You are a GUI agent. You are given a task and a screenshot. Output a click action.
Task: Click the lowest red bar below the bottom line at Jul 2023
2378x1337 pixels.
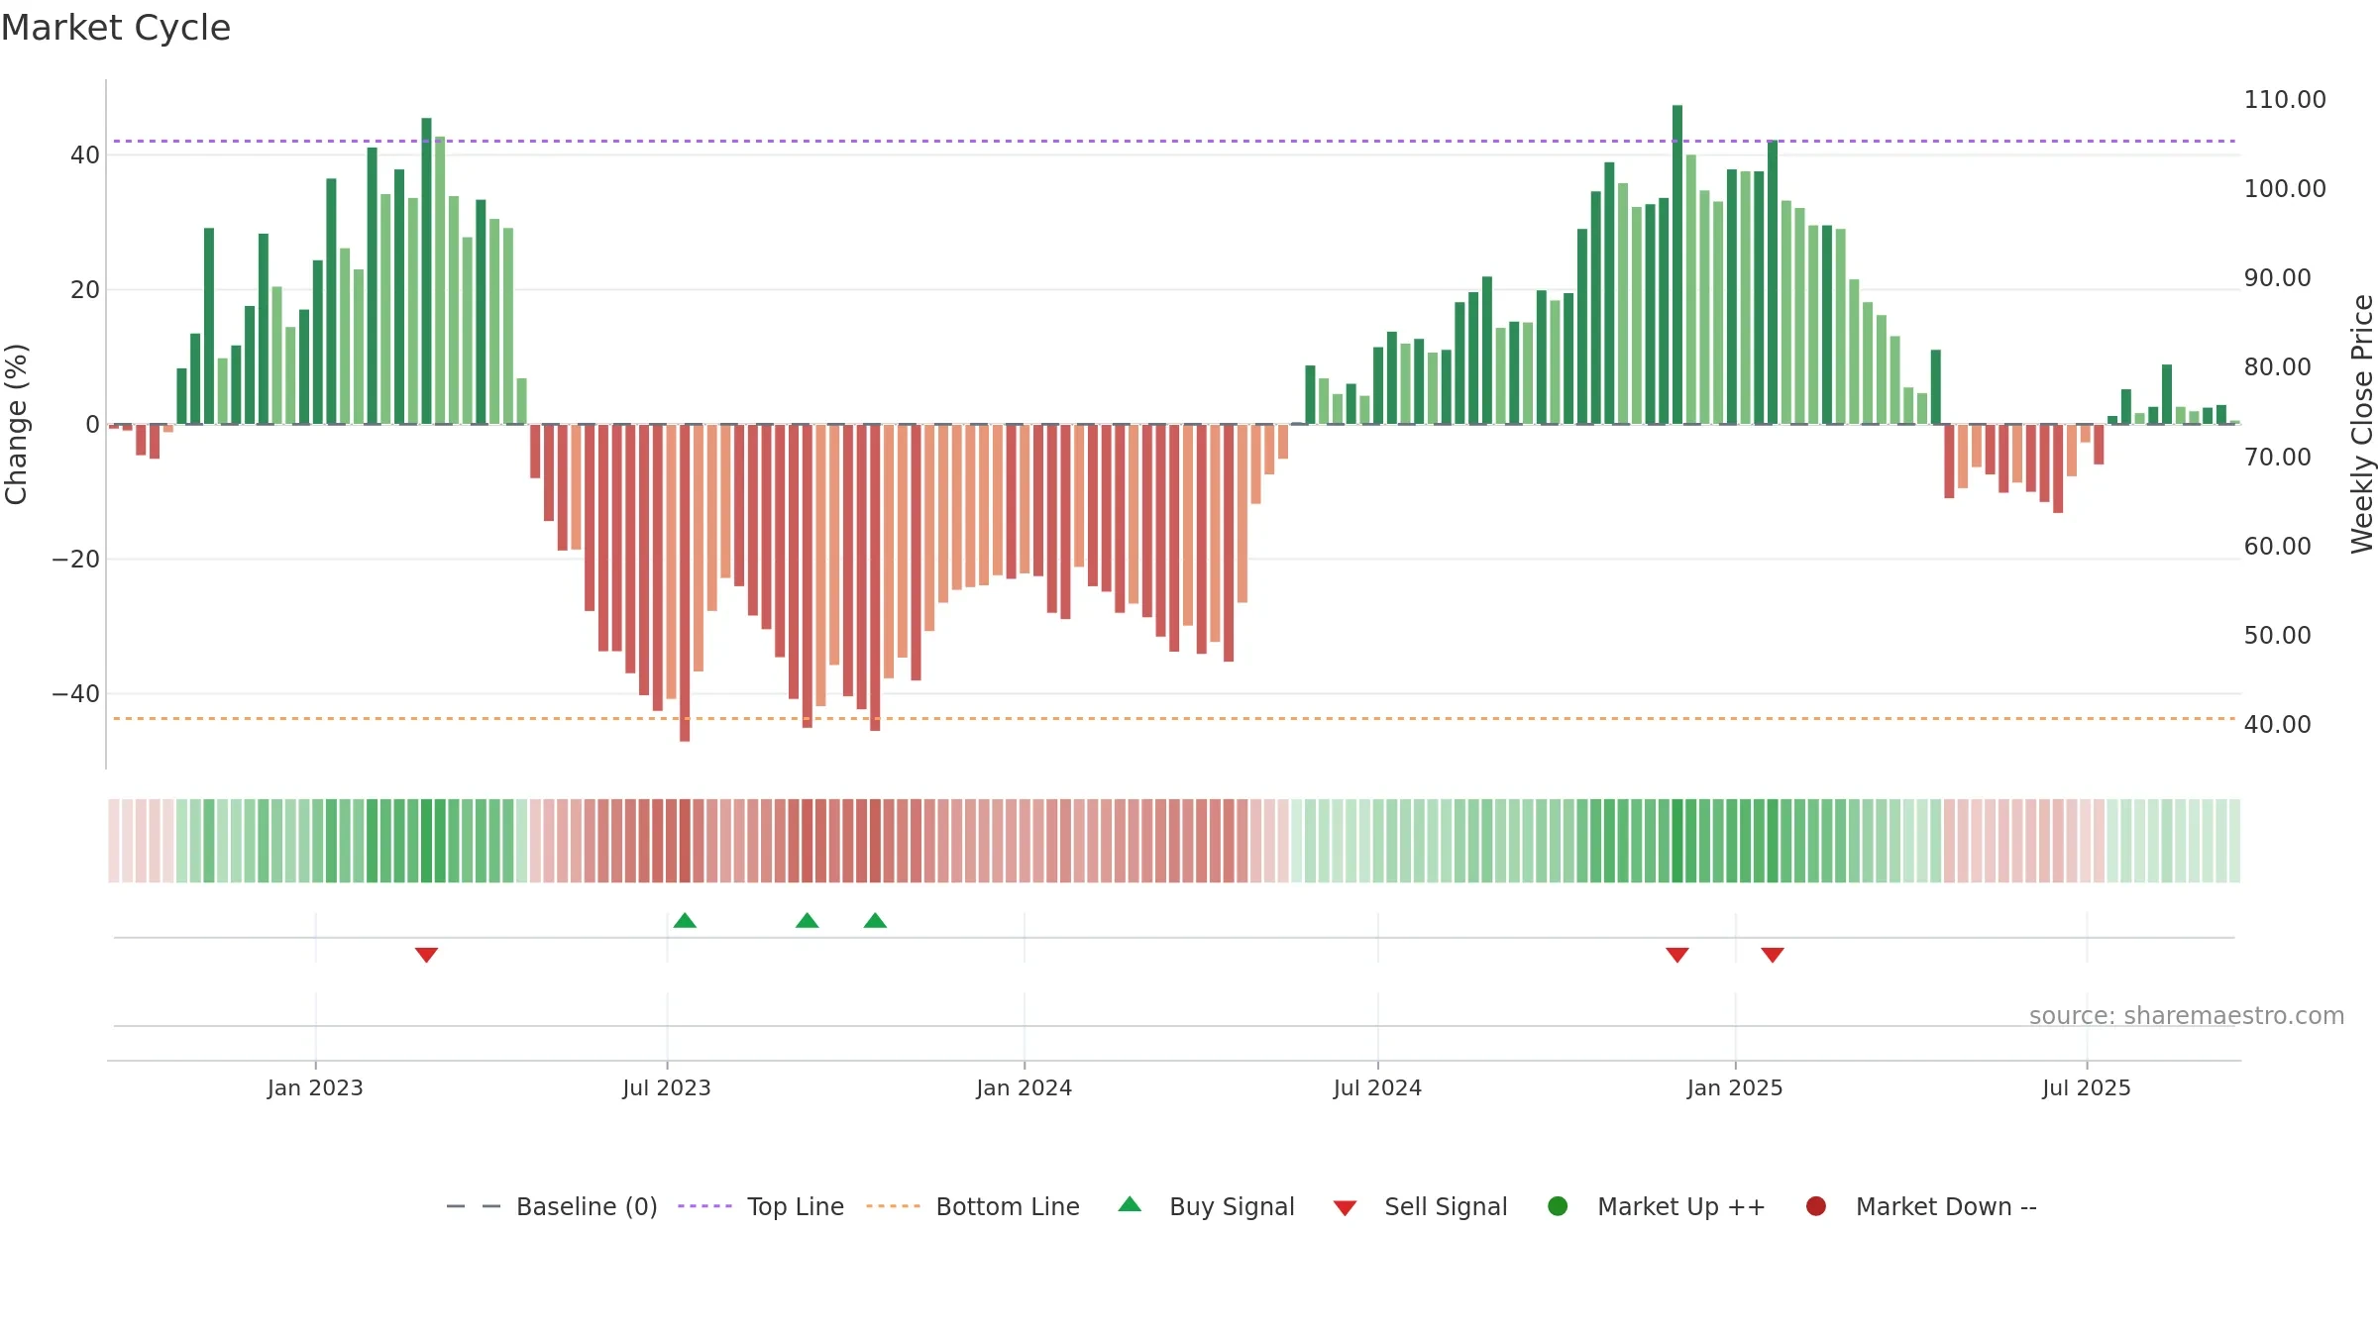click(685, 582)
